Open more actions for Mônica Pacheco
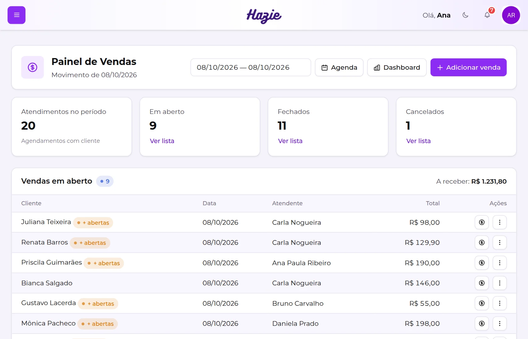Image resolution: width=528 pixels, height=339 pixels. [500, 323]
